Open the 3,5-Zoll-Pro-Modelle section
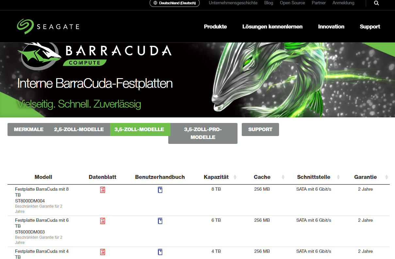Image resolution: width=395 pixels, height=259 pixels. (x=203, y=133)
